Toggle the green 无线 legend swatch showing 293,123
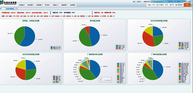The image size is (193, 93). 52,49
